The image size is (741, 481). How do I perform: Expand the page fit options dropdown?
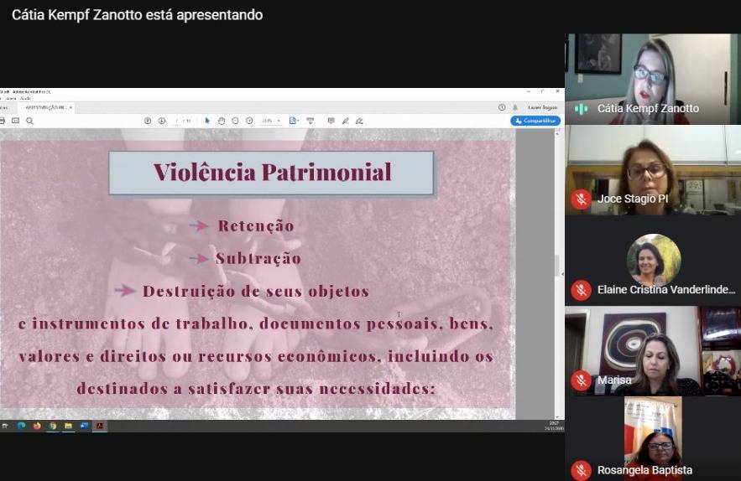pos(295,121)
